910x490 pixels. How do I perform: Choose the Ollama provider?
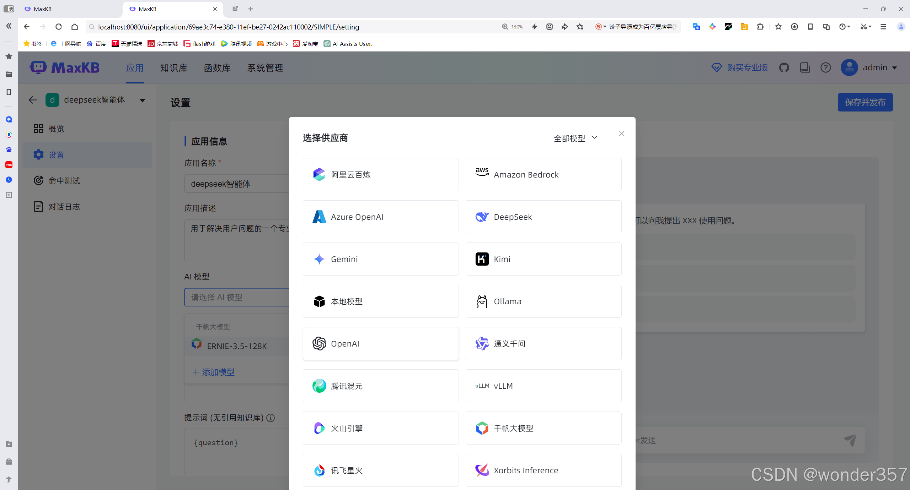tap(543, 301)
